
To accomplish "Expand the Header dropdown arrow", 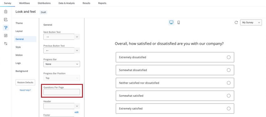I will [x=77, y=106].
